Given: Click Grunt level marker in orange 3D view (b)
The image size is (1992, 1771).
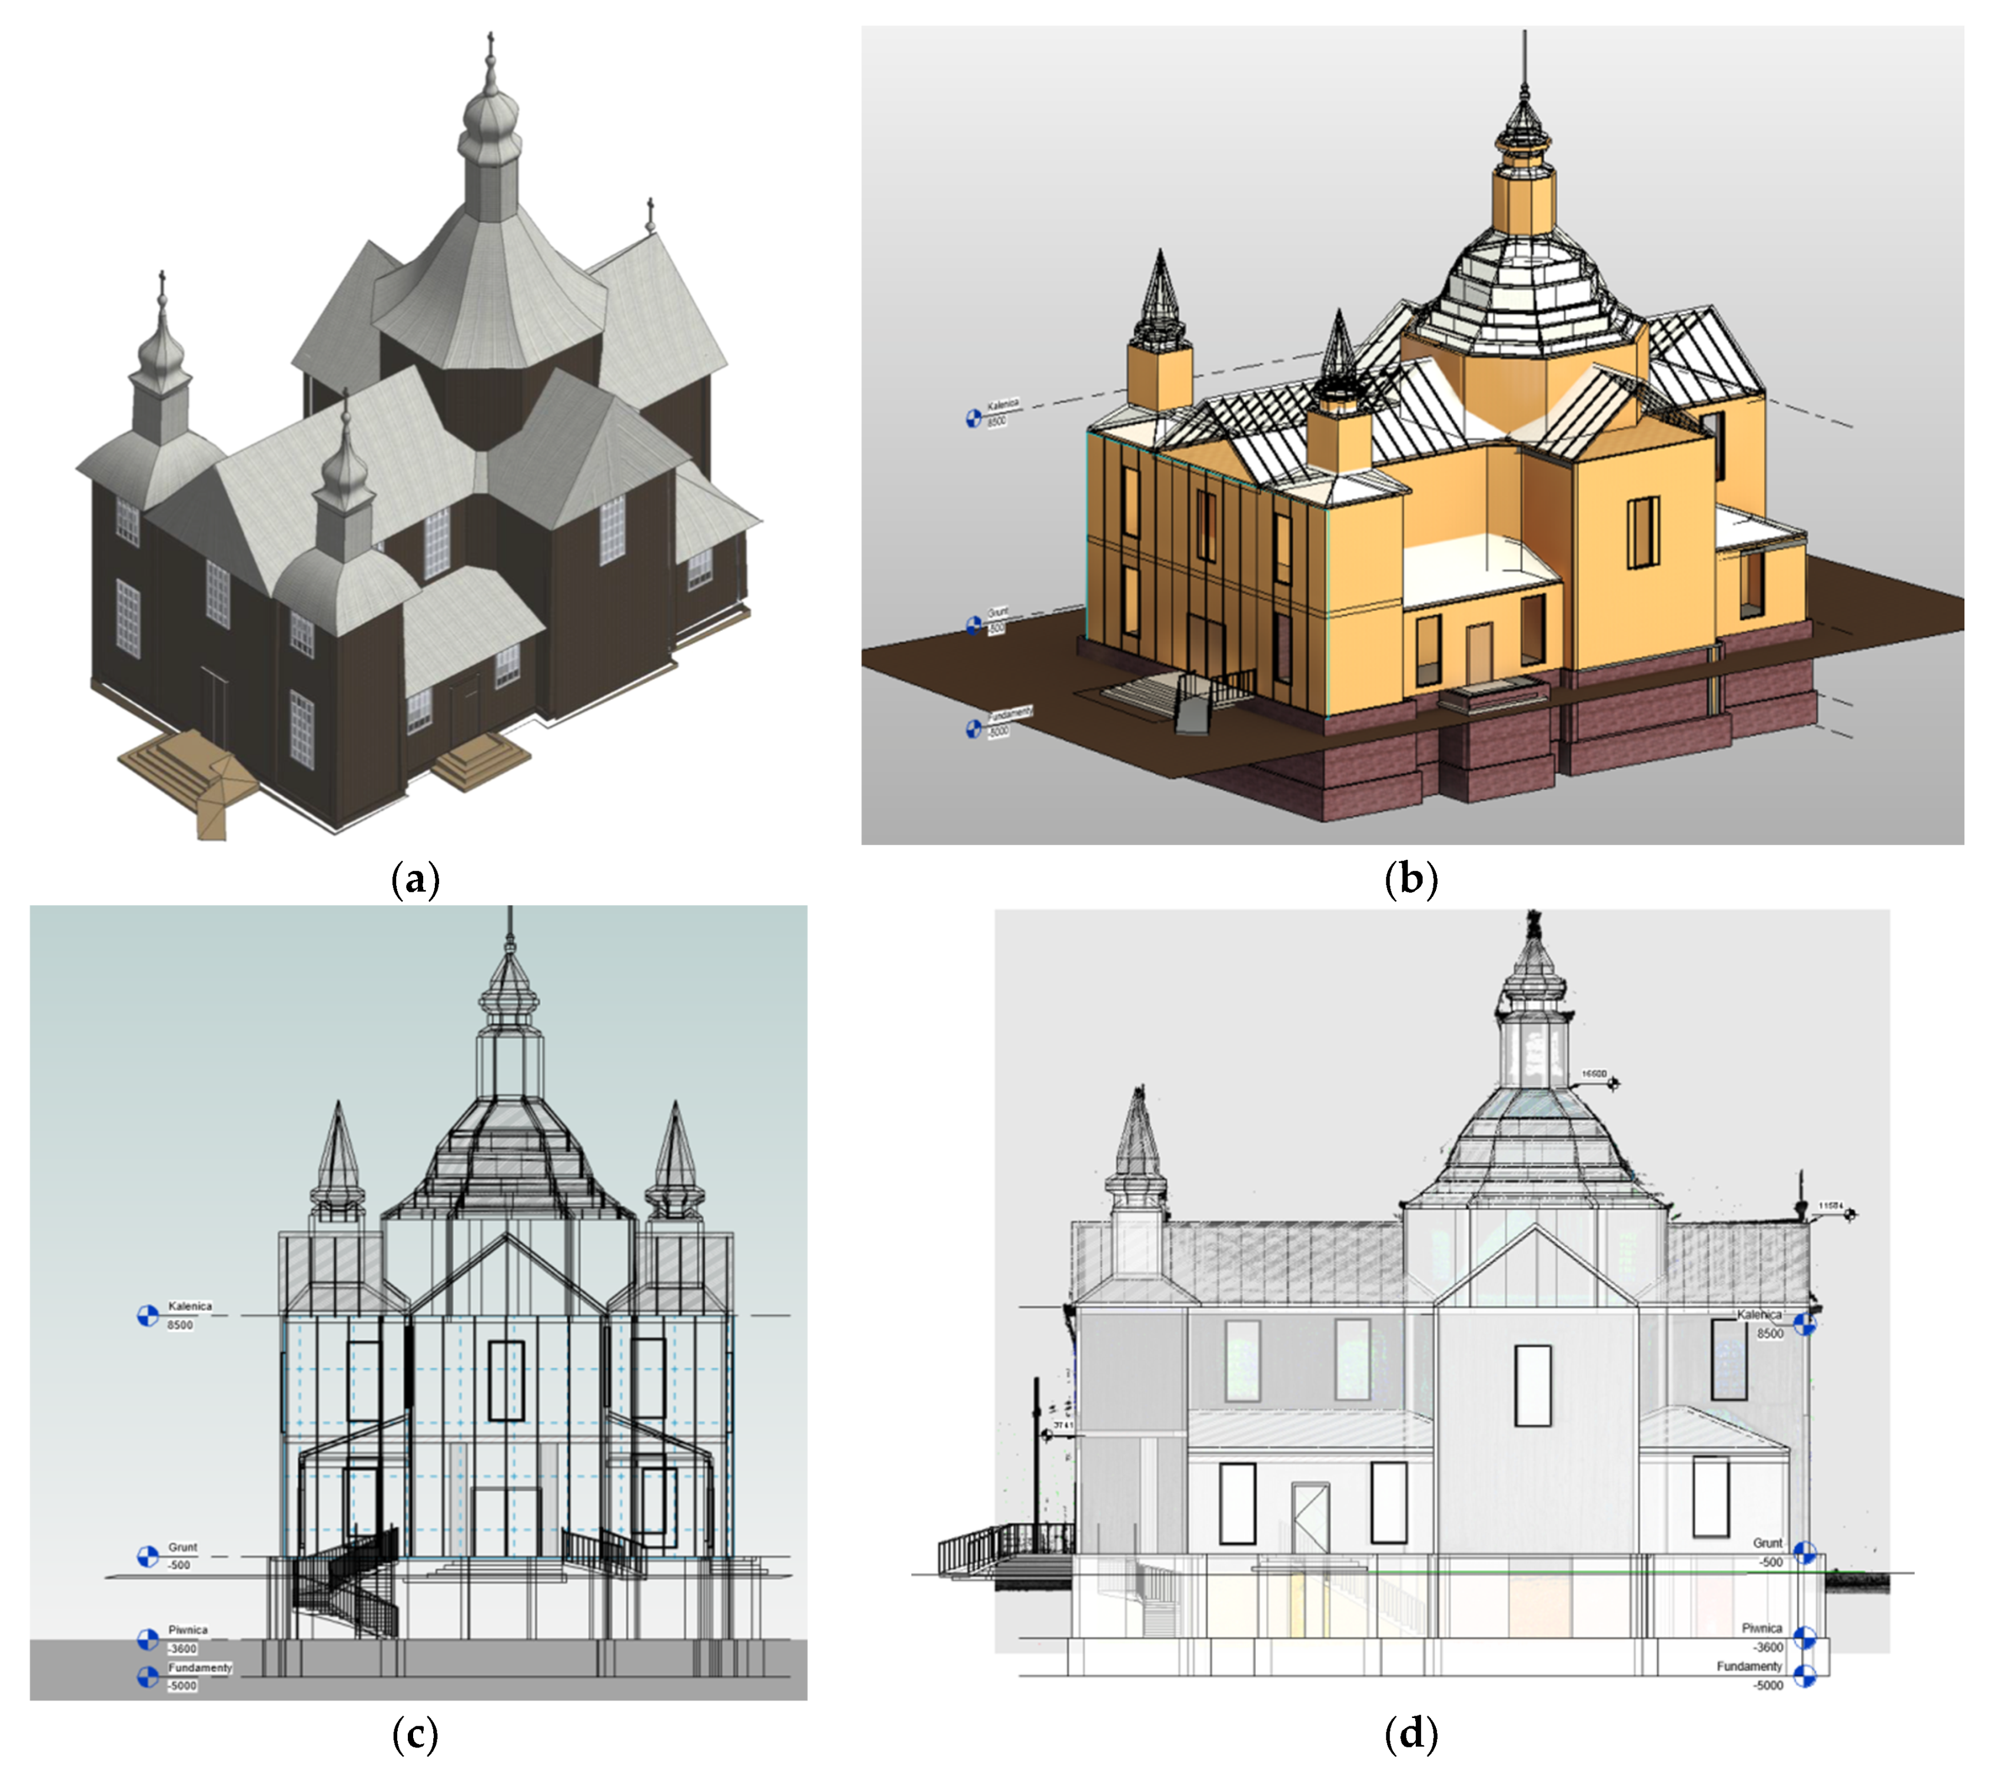Looking at the screenshot, I should pyautogui.click(x=973, y=625).
